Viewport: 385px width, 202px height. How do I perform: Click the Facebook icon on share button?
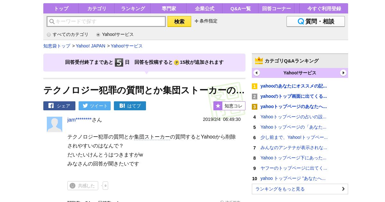(x=51, y=105)
